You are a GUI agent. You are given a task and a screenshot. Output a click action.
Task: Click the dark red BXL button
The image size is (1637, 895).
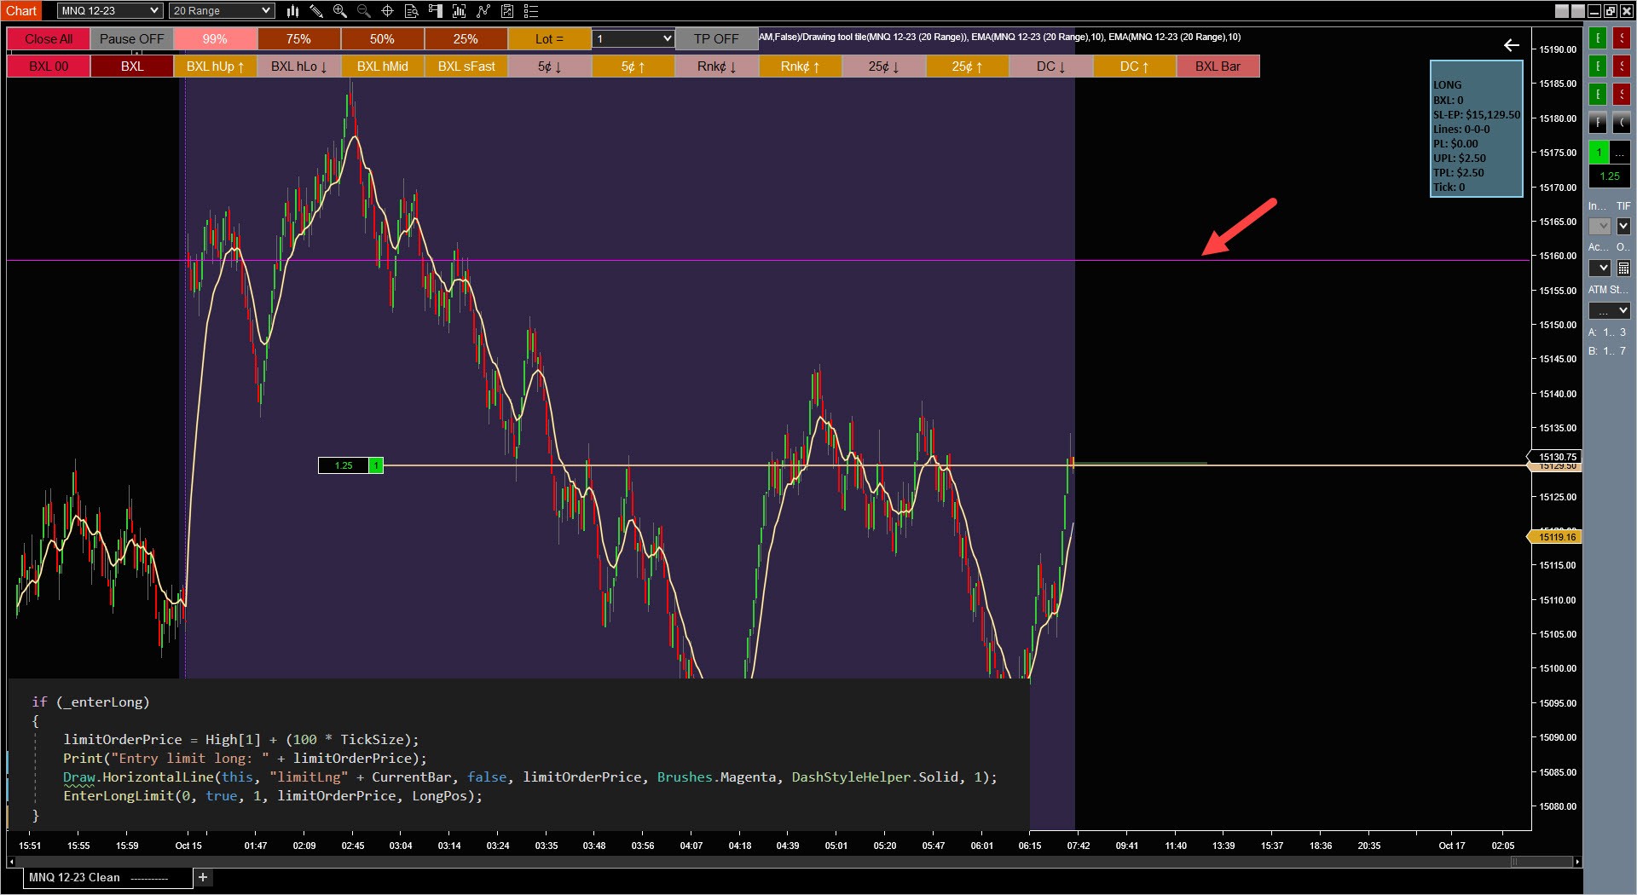(x=132, y=66)
